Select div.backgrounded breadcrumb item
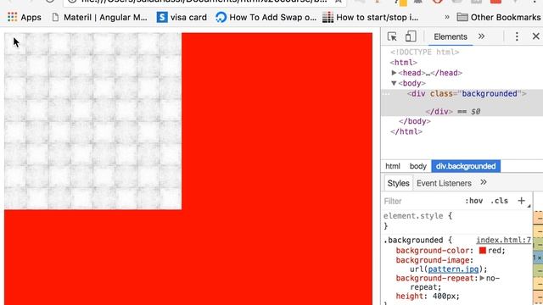The height and width of the screenshot is (305, 543). (x=466, y=166)
